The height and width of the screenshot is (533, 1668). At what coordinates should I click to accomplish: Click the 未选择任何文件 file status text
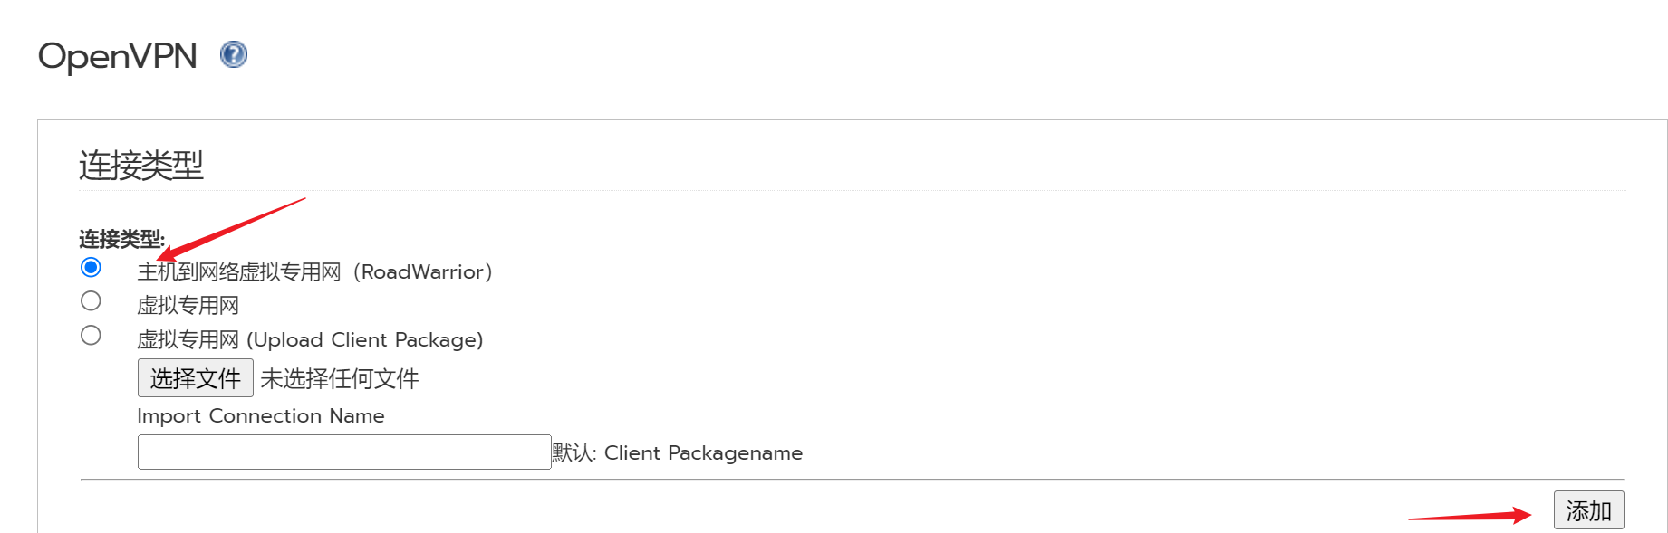[x=340, y=378]
